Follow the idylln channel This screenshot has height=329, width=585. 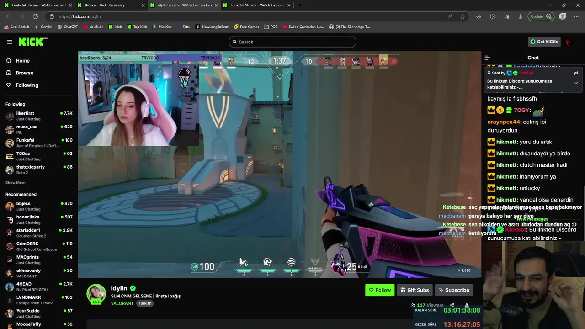coord(380,290)
